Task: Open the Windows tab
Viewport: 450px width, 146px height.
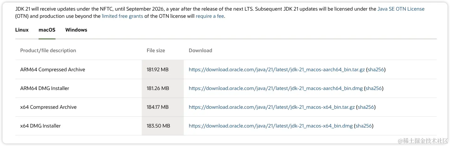Action: [76, 30]
